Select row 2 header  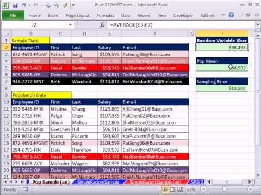[7, 48]
